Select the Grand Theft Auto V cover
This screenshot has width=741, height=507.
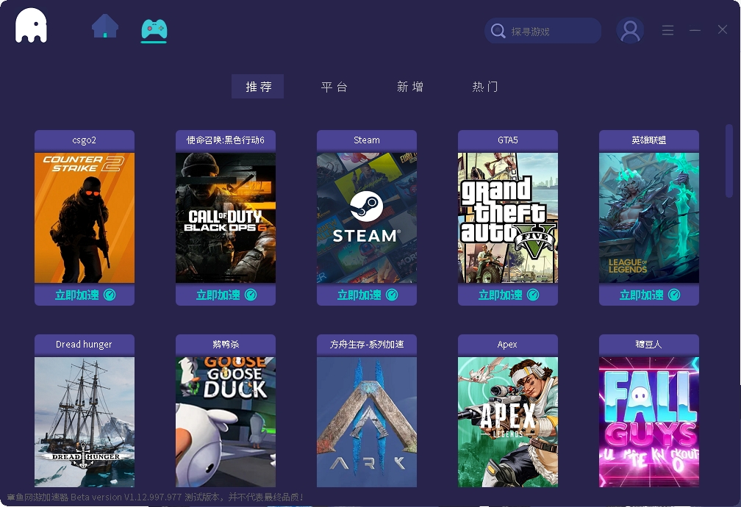point(508,217)
